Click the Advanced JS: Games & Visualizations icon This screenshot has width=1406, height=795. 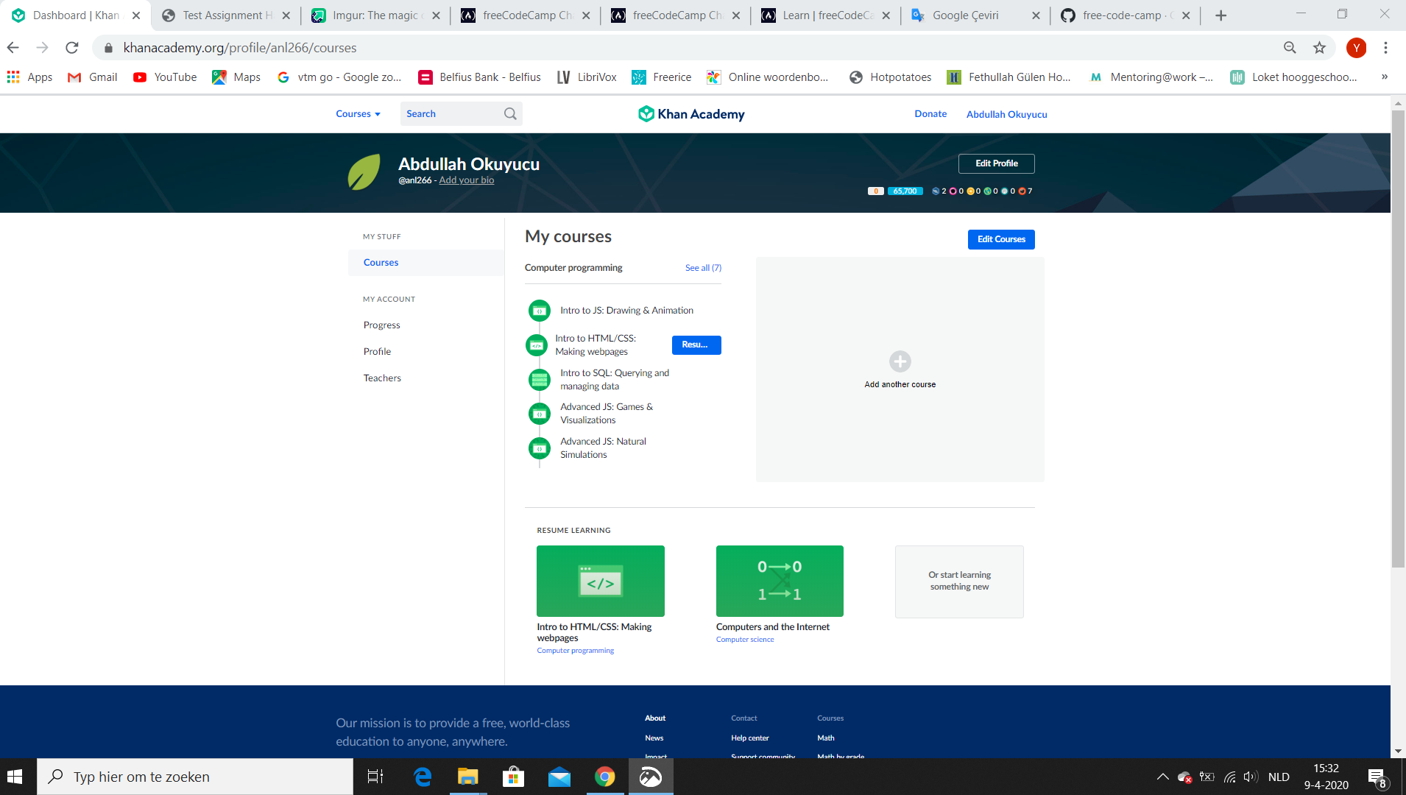coord(540,414)
